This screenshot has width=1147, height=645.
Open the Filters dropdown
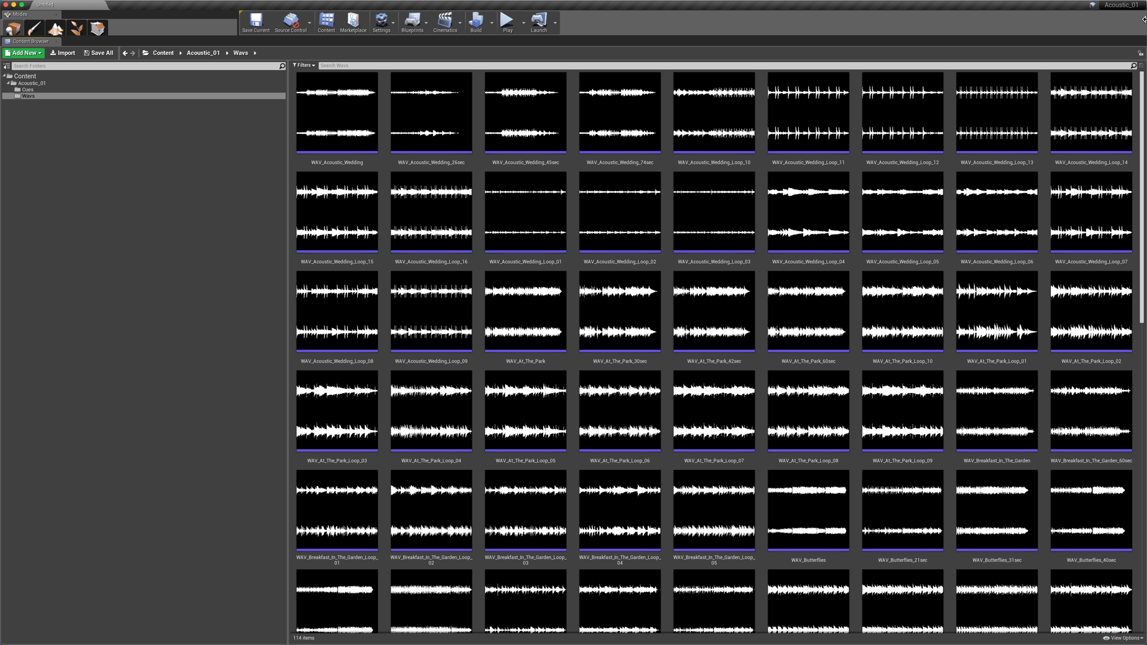[303, 66]
